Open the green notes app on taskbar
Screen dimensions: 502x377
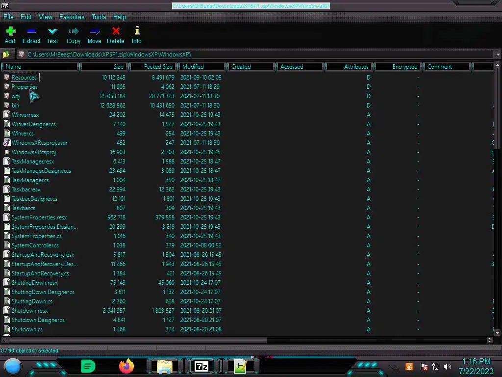tap(88, 366)
